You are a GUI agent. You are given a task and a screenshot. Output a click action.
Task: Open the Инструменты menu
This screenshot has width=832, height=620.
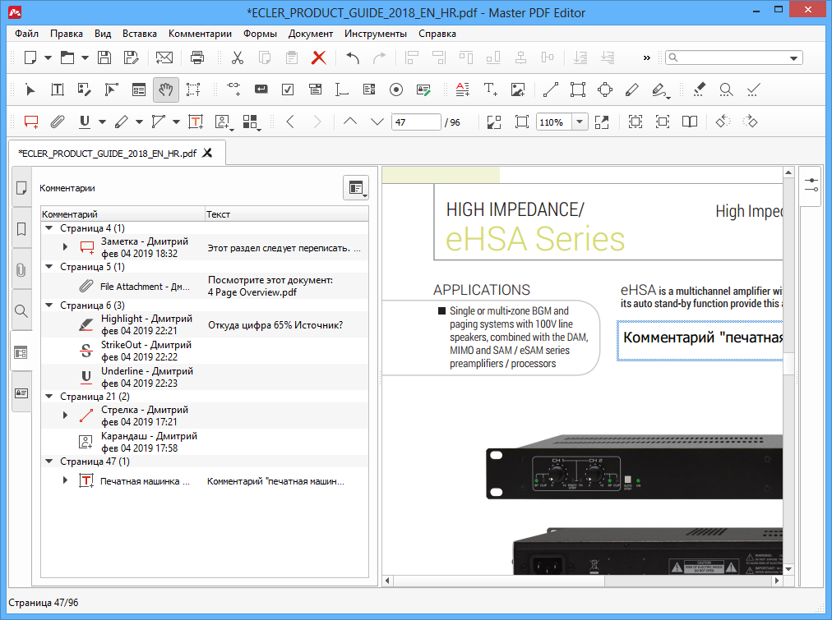tap(376, 34)
